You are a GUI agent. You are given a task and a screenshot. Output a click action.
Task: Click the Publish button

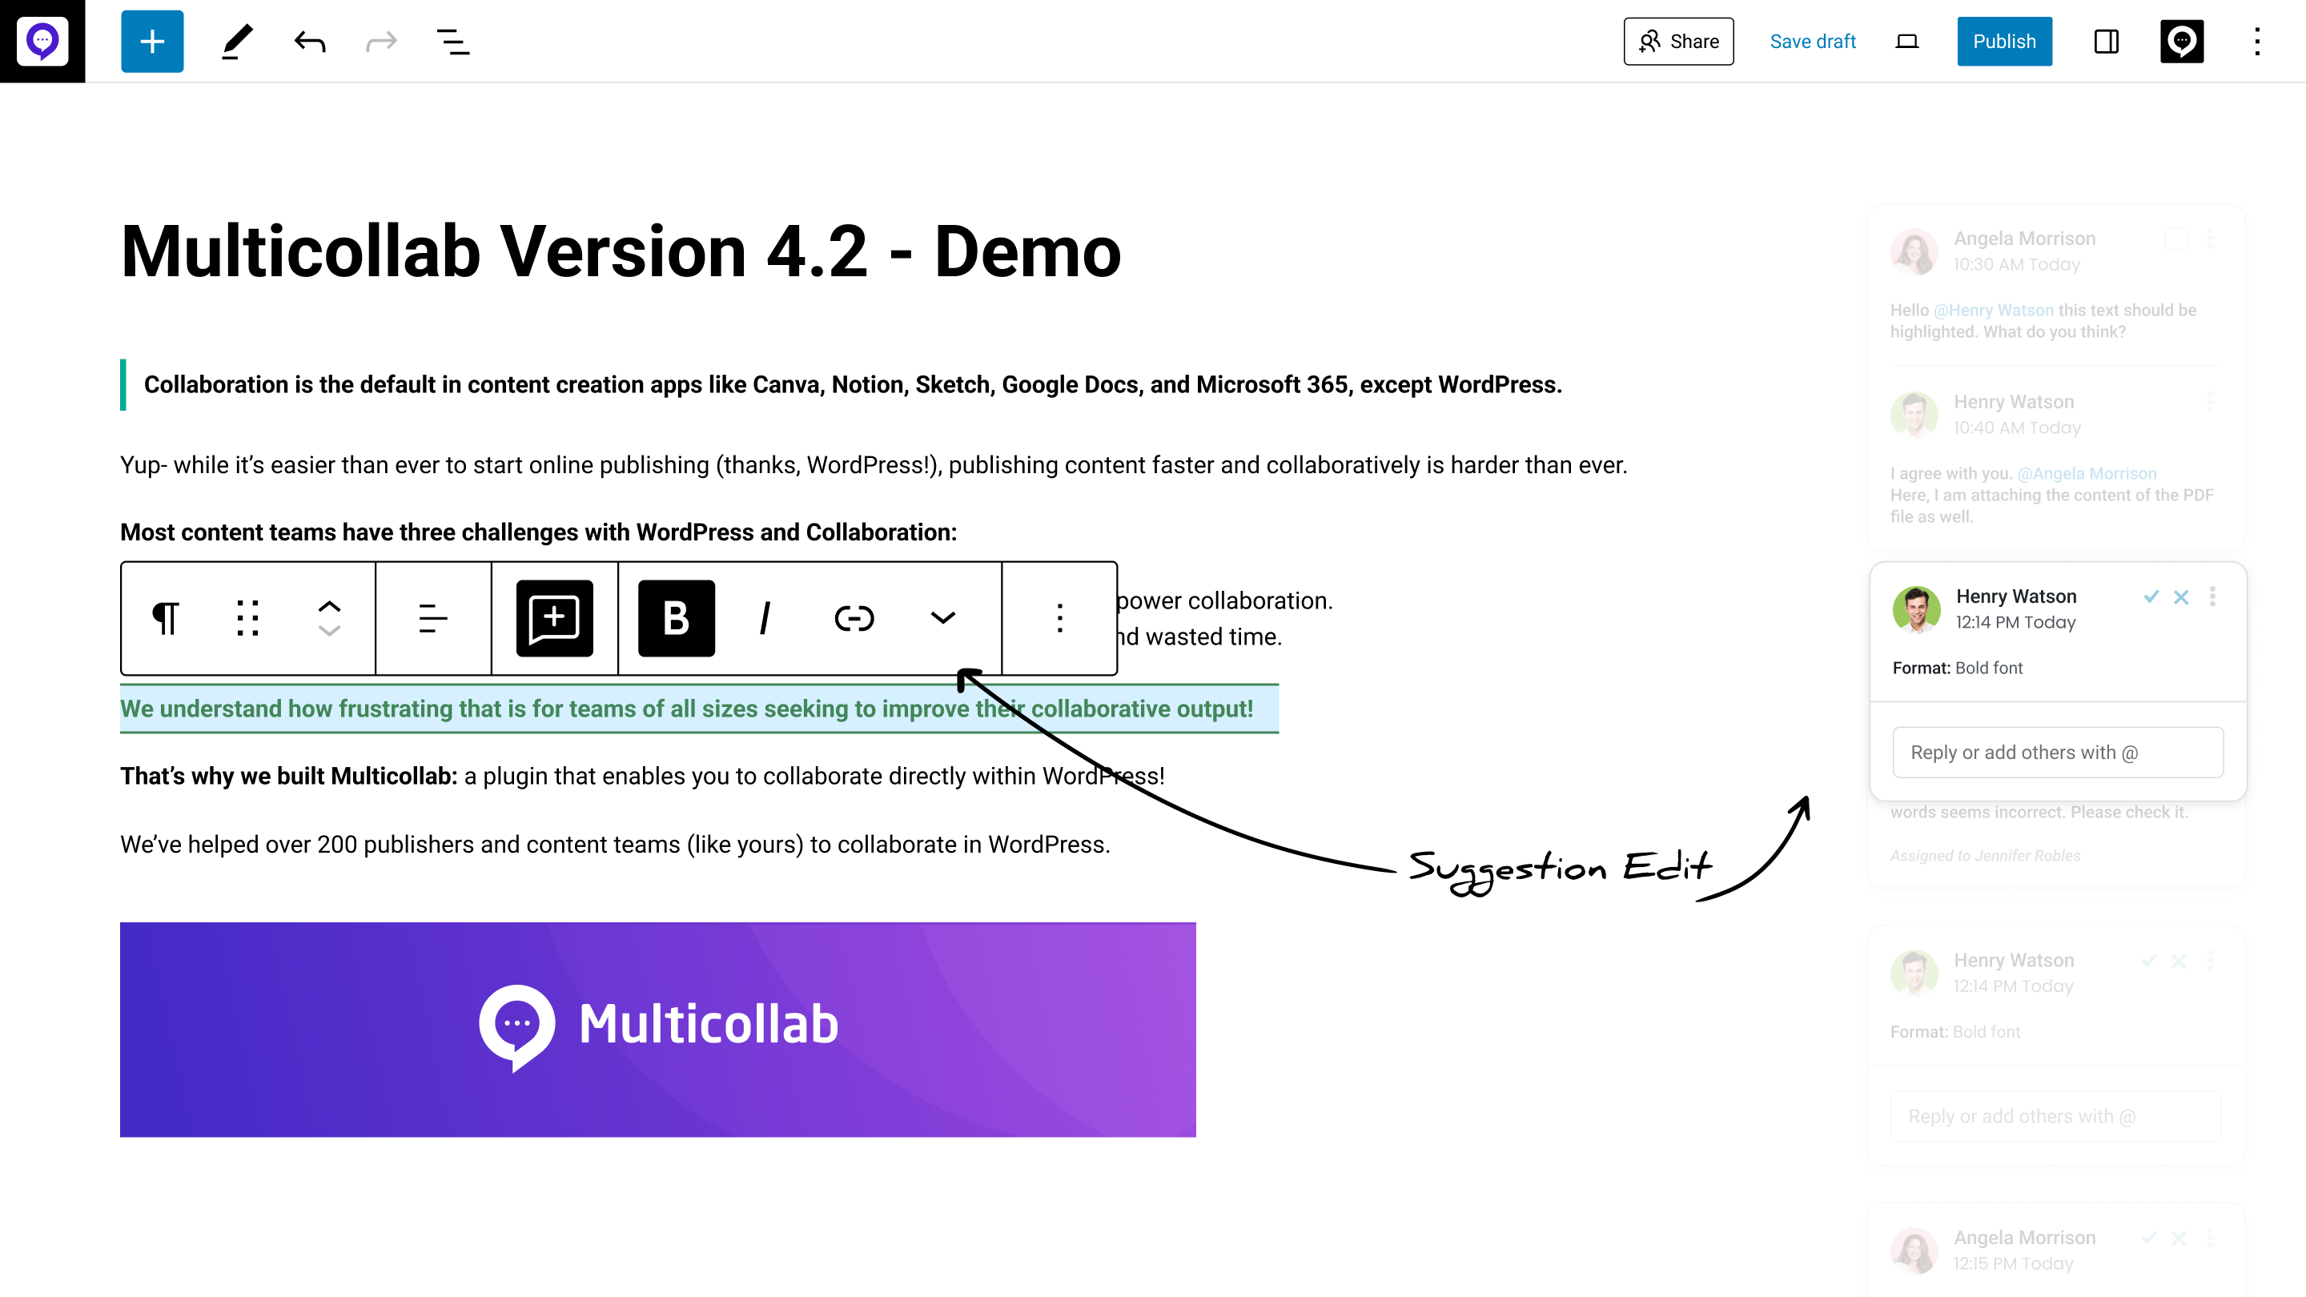click(x=2005, y=41)
